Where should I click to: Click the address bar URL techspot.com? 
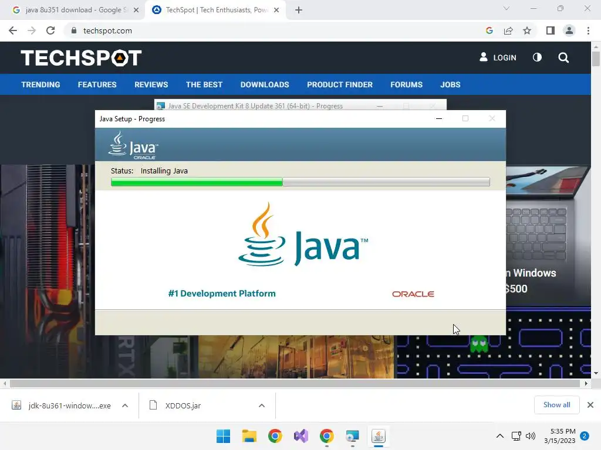(107, 30)
